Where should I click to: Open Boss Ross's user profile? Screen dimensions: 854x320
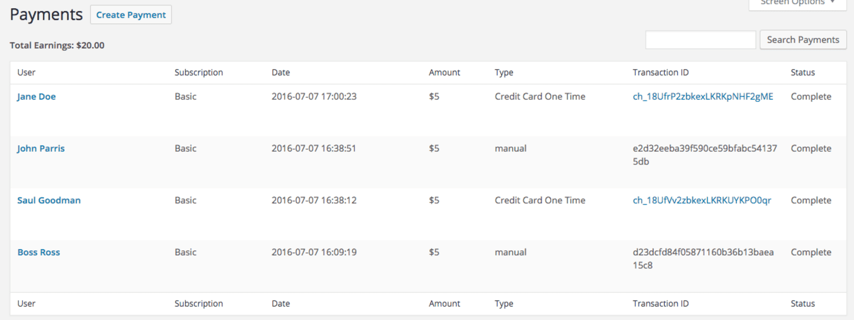38,252
